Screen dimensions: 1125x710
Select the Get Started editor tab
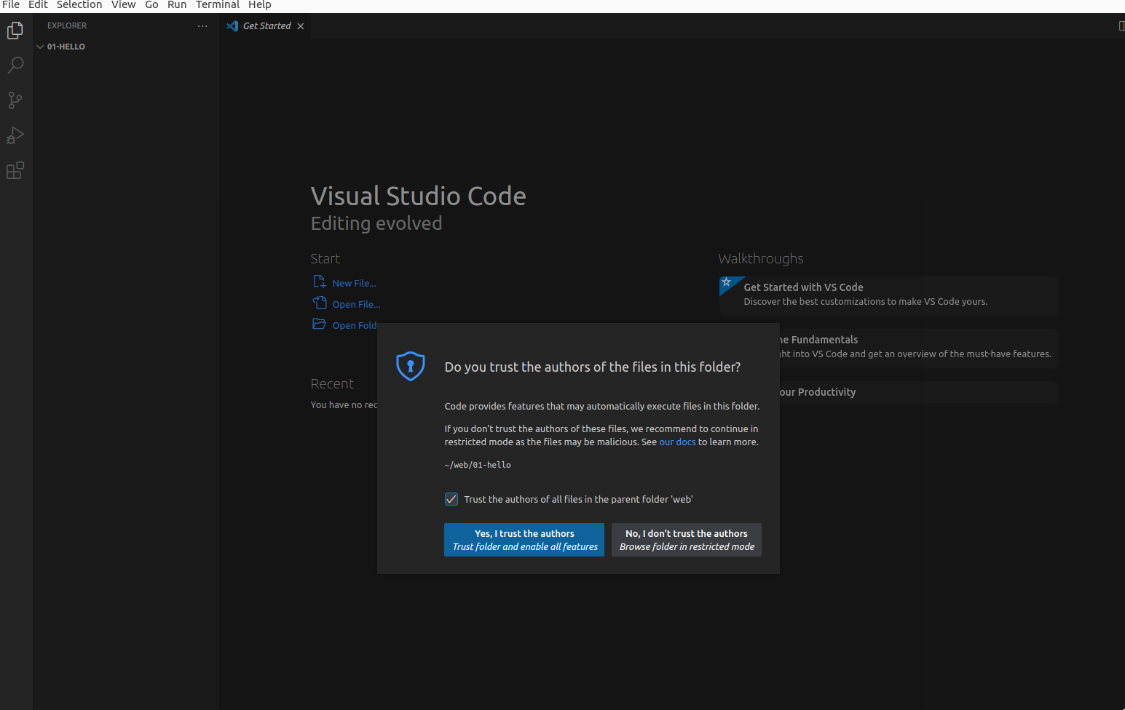(265, 26)
